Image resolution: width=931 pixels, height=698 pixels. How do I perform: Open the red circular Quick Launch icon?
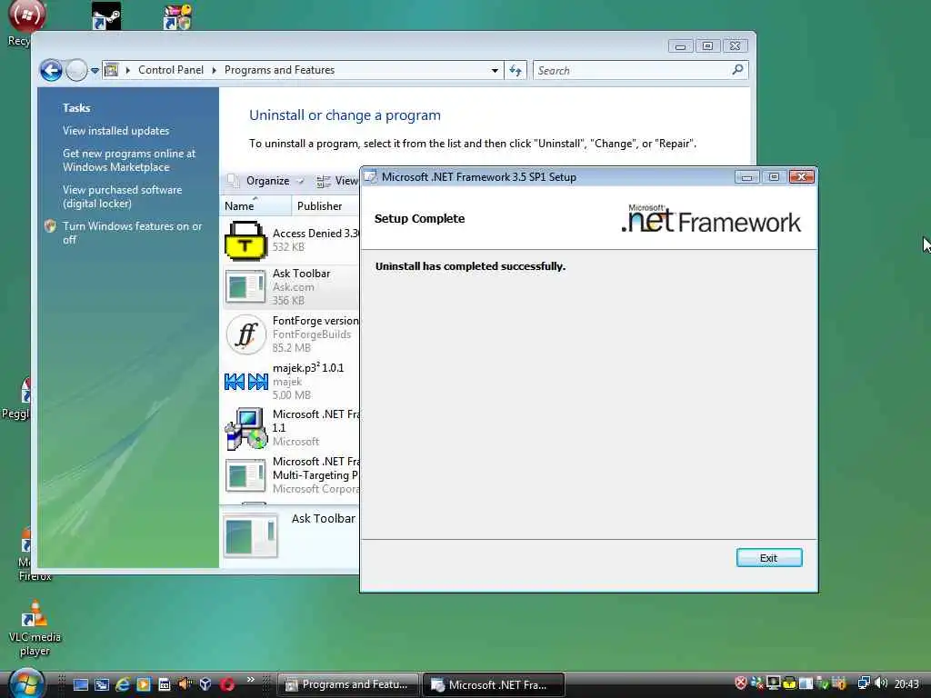[x=226, y=684]
